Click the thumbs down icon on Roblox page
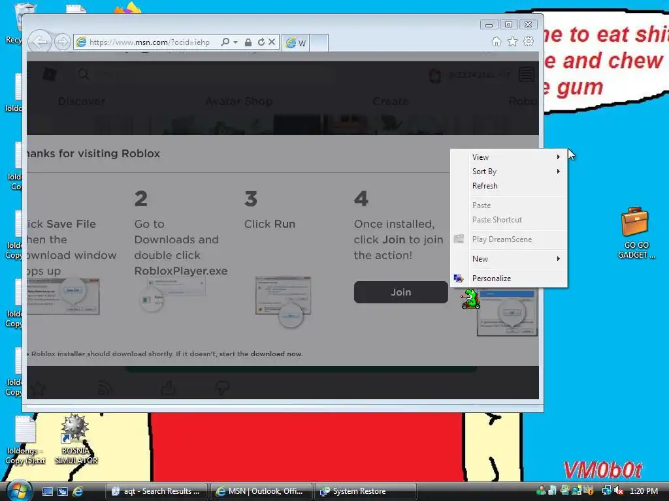669x501 pixels. [222, 387]
